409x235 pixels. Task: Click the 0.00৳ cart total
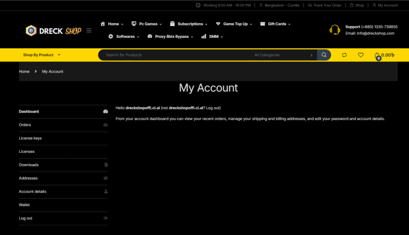click(388, 55)
